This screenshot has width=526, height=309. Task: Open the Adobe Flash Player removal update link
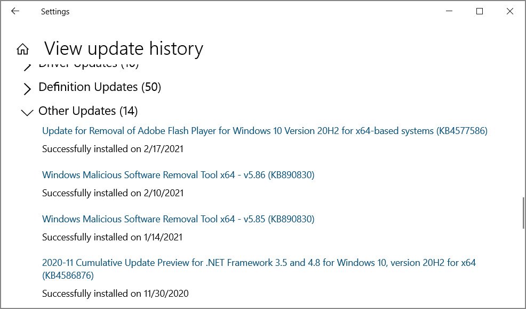[x=264, y=130]
